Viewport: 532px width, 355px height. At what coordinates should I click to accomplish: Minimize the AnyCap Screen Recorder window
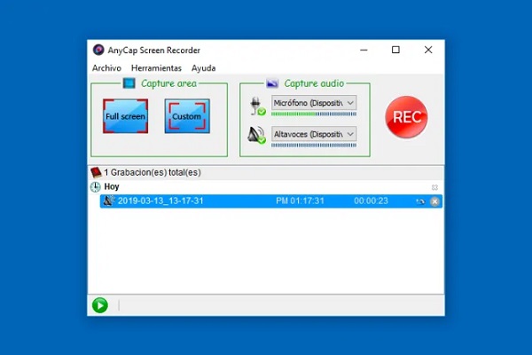pos(364,50)
